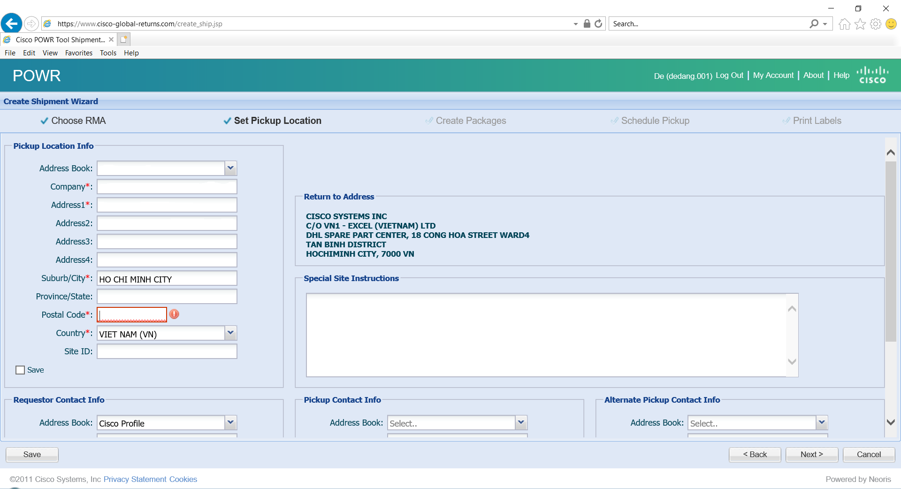Click the security lock icon in address bar

click(x=587, y=23)
